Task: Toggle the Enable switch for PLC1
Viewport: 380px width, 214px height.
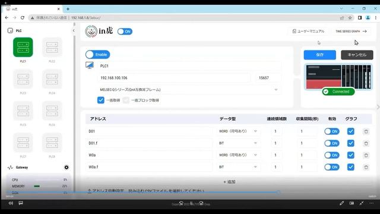Action: [x=97, y=55]
